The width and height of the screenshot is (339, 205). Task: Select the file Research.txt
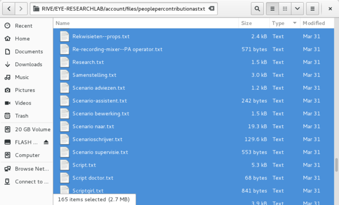point(193,62)
